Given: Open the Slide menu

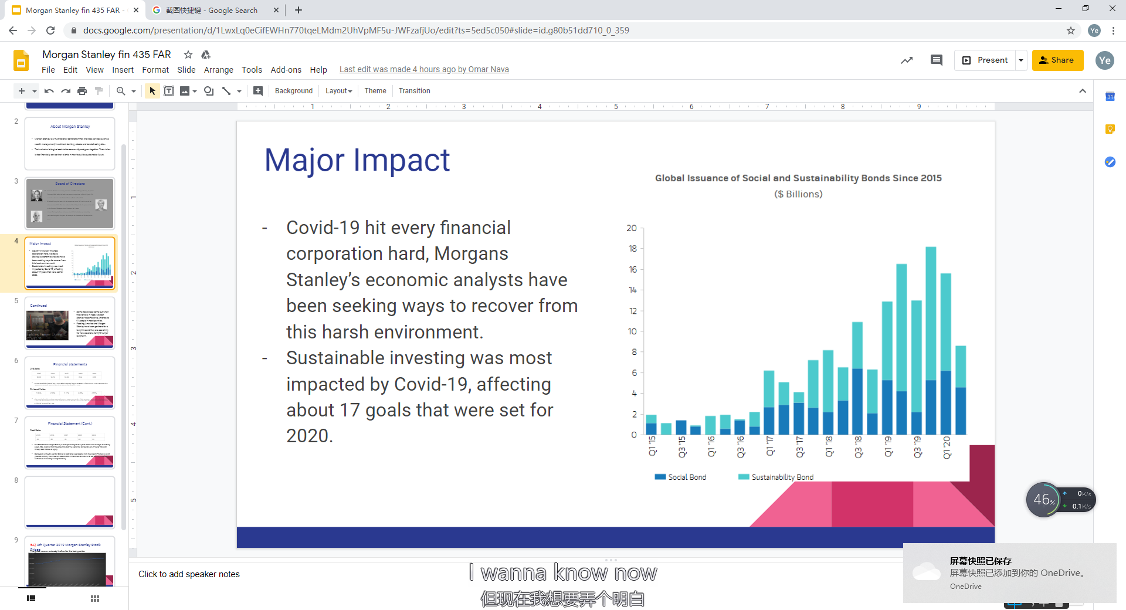Looking at the screenshot, I should click(x=186, y=70).
